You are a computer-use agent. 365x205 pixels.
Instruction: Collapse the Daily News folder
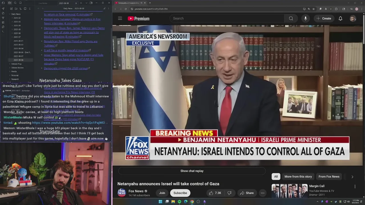[x=10, y=14]
